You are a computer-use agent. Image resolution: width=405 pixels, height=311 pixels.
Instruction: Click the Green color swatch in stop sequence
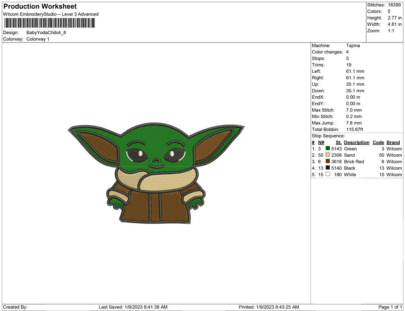click(x=328, y=149)
